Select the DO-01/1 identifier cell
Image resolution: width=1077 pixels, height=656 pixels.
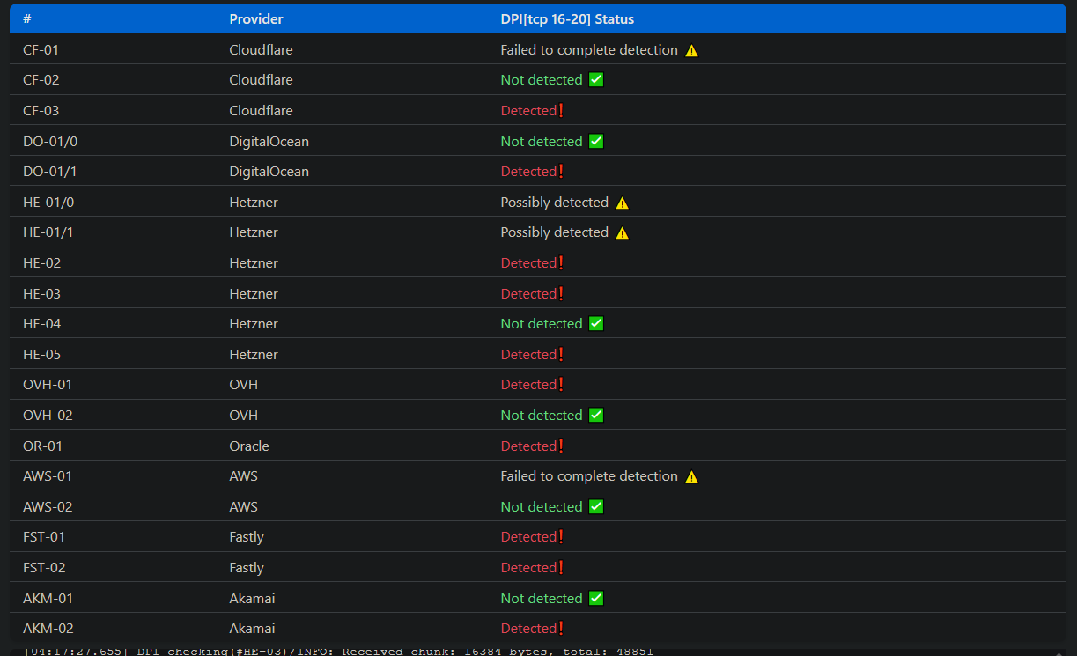[49, 172]
